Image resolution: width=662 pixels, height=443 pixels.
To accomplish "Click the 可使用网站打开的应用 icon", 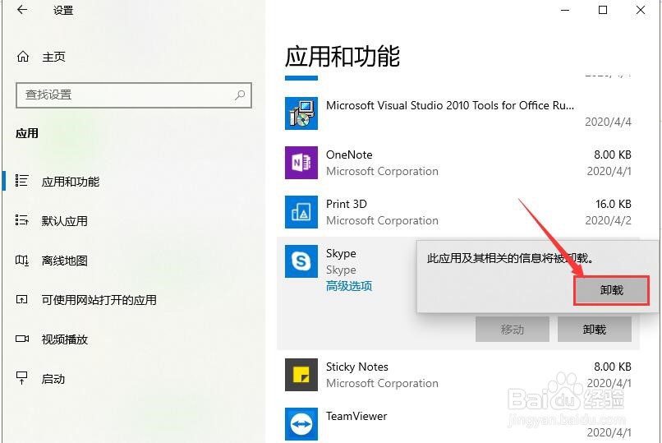I will coord(21,299).
